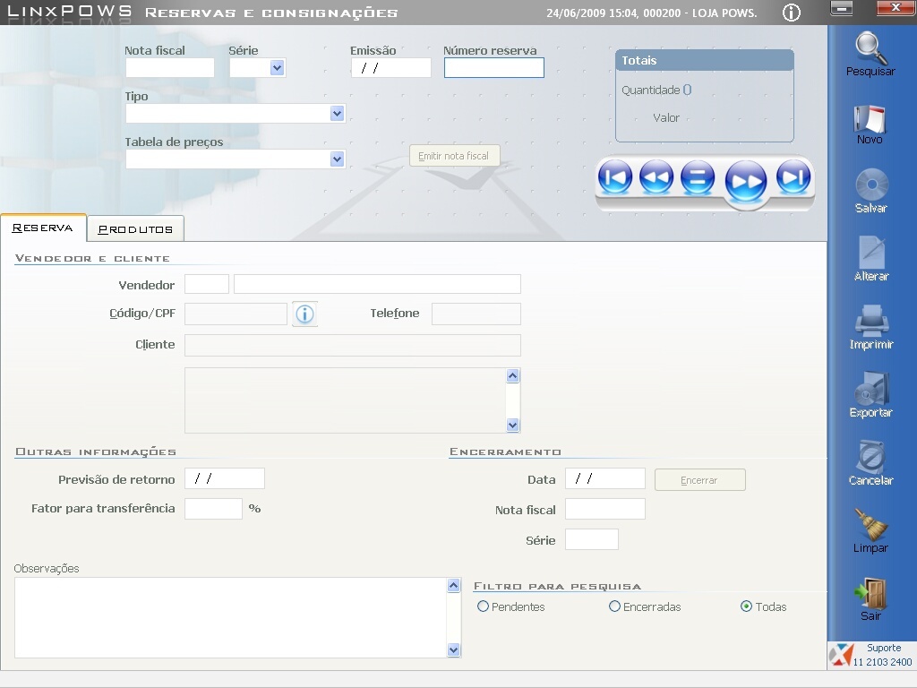The width and height of the screenshot is (917, 688).
Task: Click the middle list navigation button
Action: point(698,177)
